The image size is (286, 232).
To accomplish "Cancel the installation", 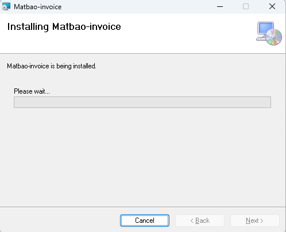I will [x=145, y=221].
